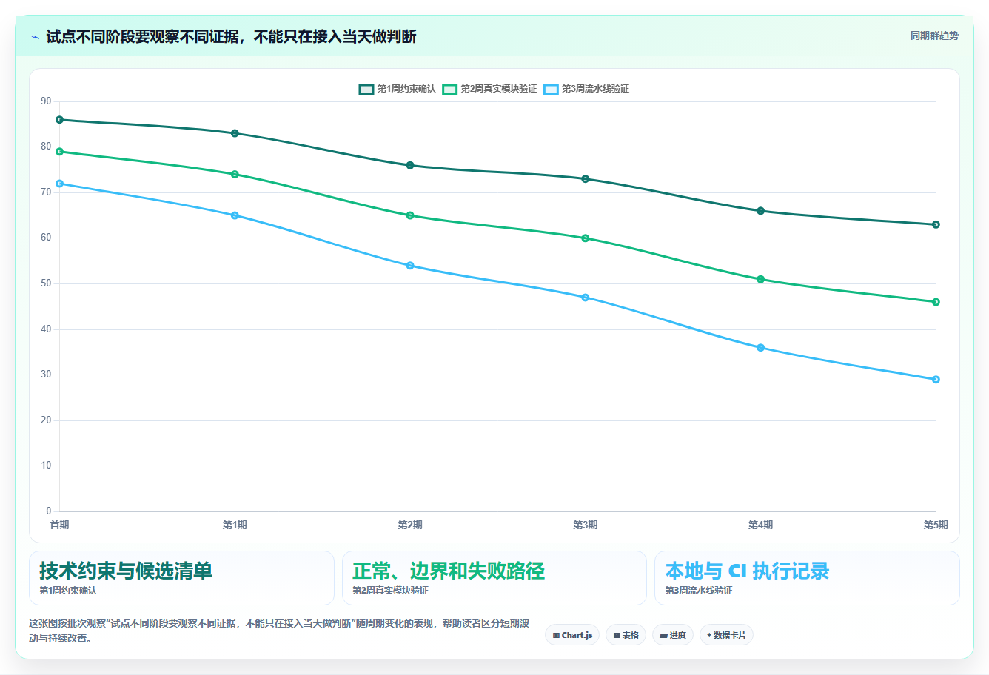The image size is (989, 675).
Task: Toggle legend item 第1周约束确认
Action: (398, 89)
